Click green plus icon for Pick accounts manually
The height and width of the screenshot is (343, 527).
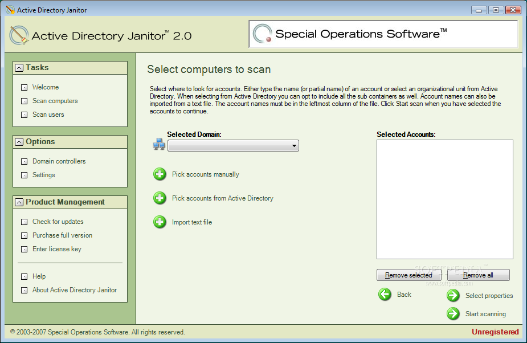pyautogui.click(x=160, y=174)
